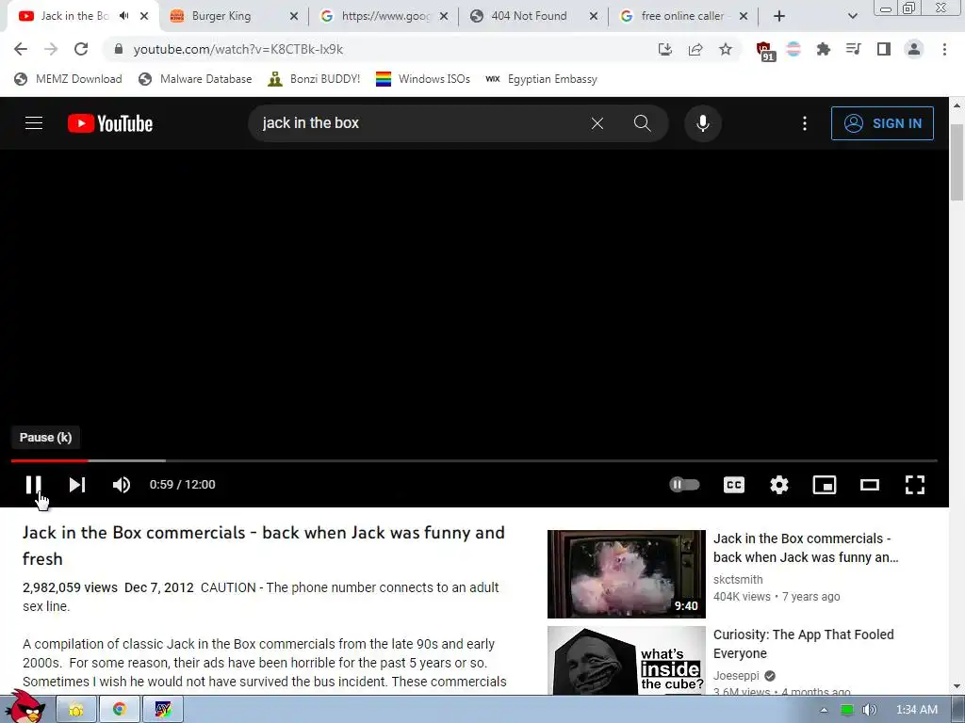Screen dimensions: 965x723
Task: Toggle closed captions CC button
Action: 733,485
